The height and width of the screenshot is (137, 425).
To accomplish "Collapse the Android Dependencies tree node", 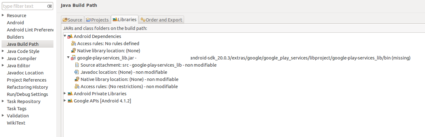I will coord(65,36).
